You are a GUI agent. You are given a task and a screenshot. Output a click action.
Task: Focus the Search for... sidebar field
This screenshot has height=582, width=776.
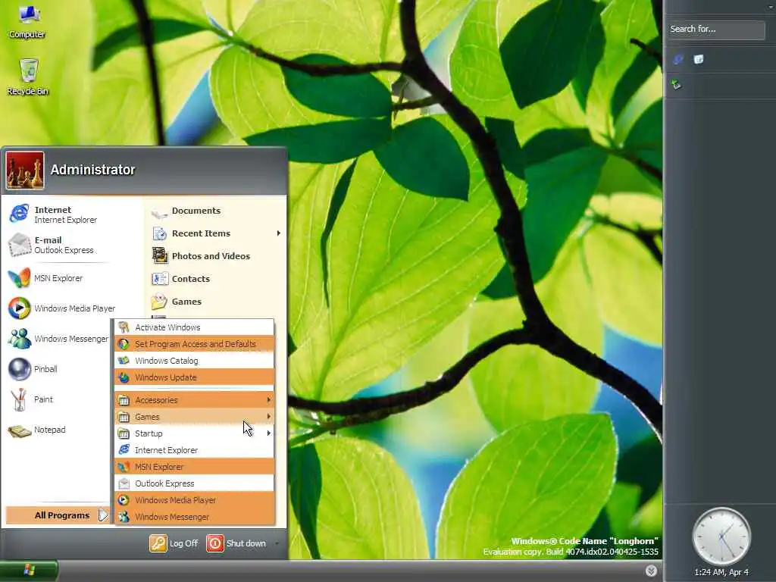(x=716, y=30)
